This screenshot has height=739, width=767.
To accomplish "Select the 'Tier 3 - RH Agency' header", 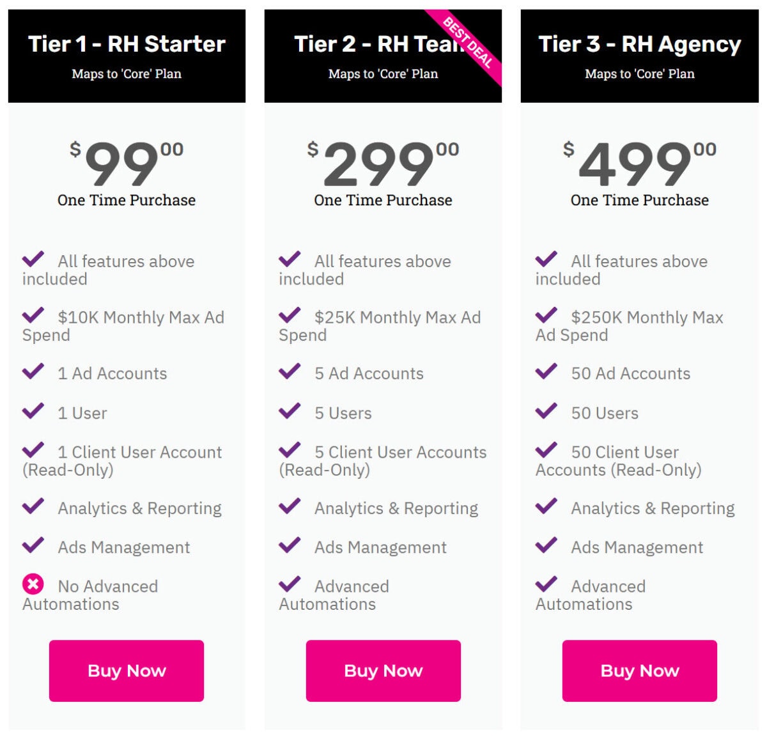I will 639,45.
